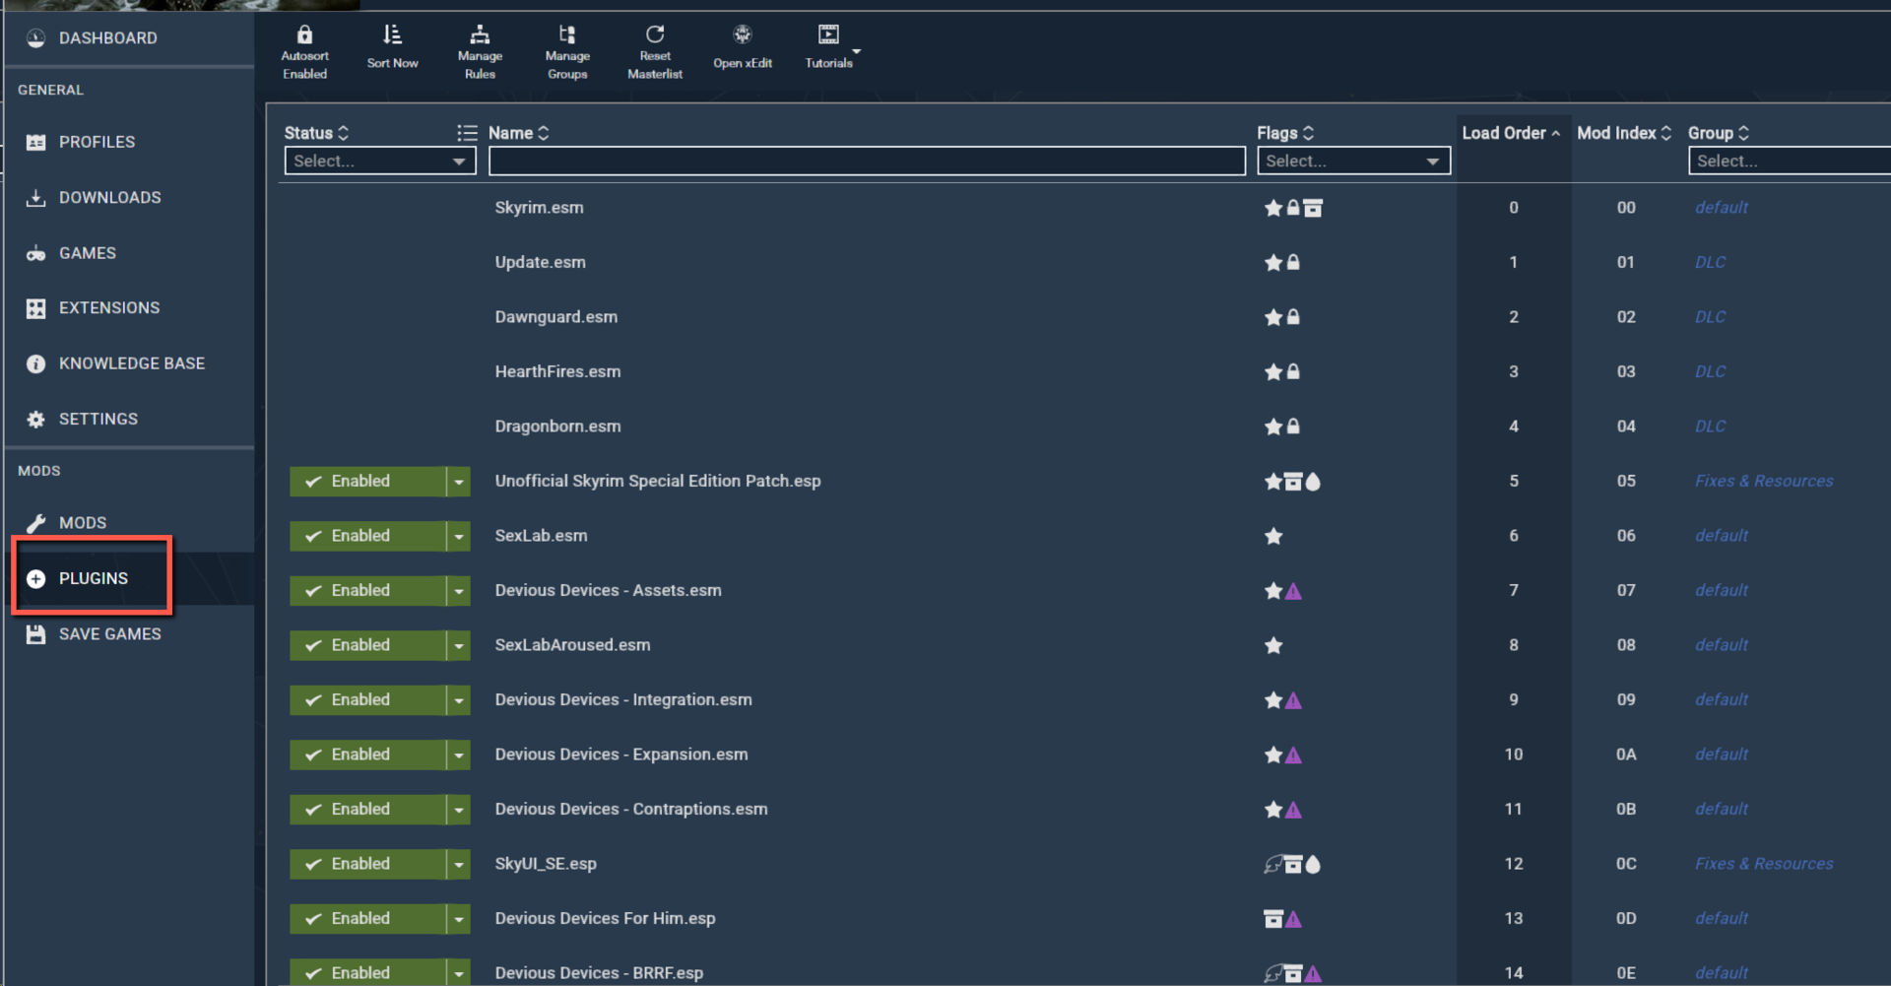Image resolution: width=1891 pixels, height=986 pixels.
Task: Click the Games controller icon
Action: pyautogui.click(x=35, y=254)
